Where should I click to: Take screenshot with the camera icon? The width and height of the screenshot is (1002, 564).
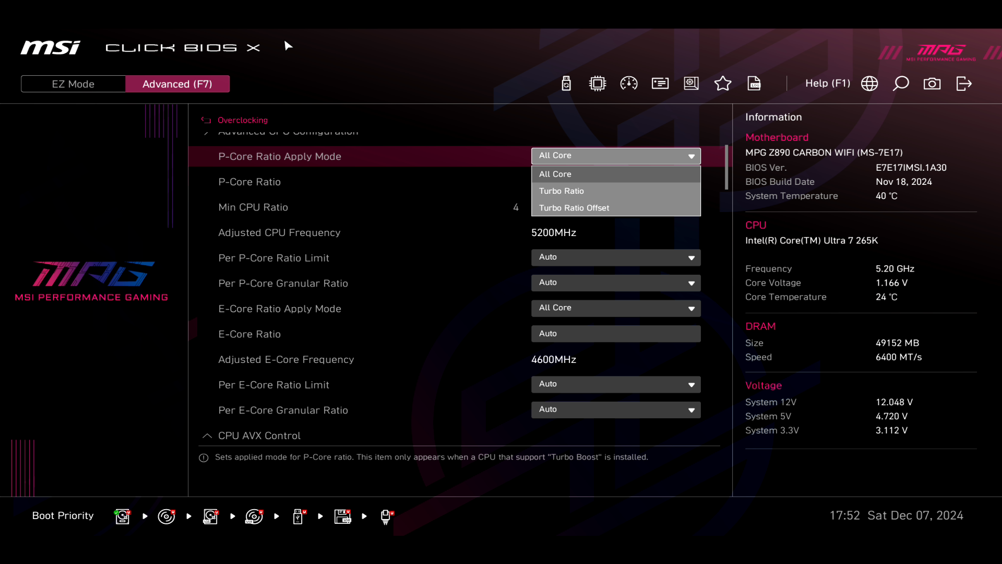coord(932,84)
